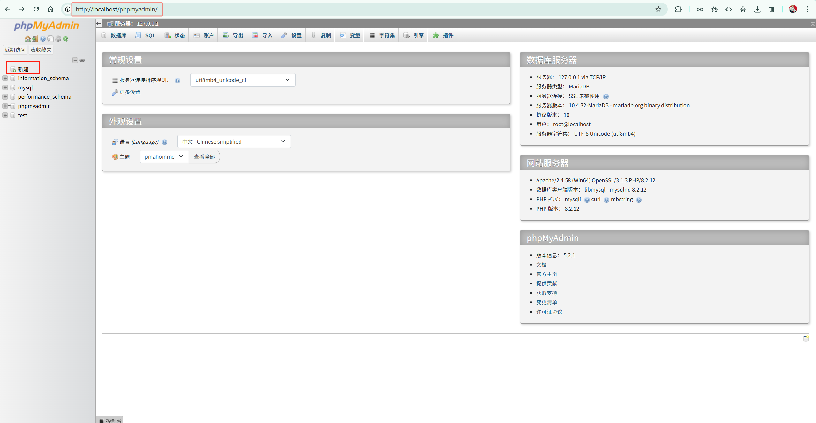The image size is (816, 423).
Task: Expand the performance_schema database node
Action: 5,97
